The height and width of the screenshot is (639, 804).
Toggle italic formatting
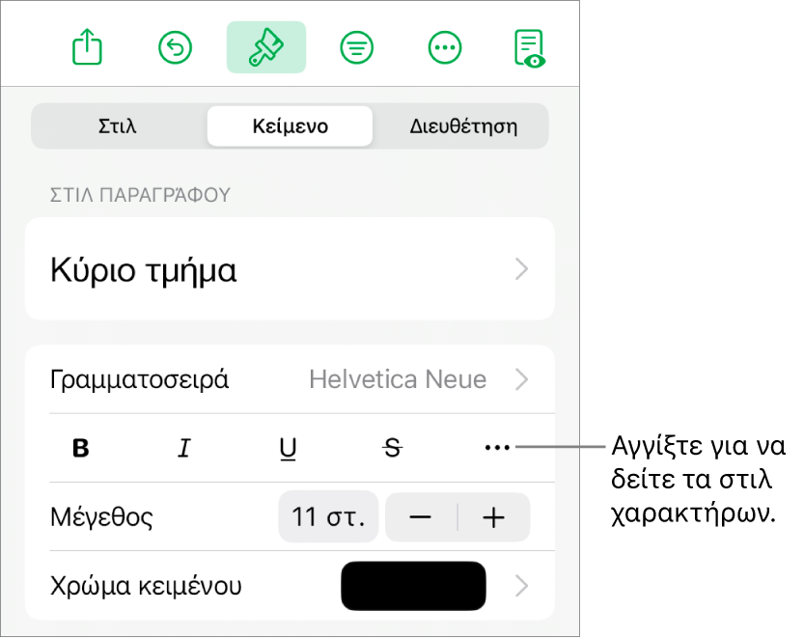tap(184, 448)
